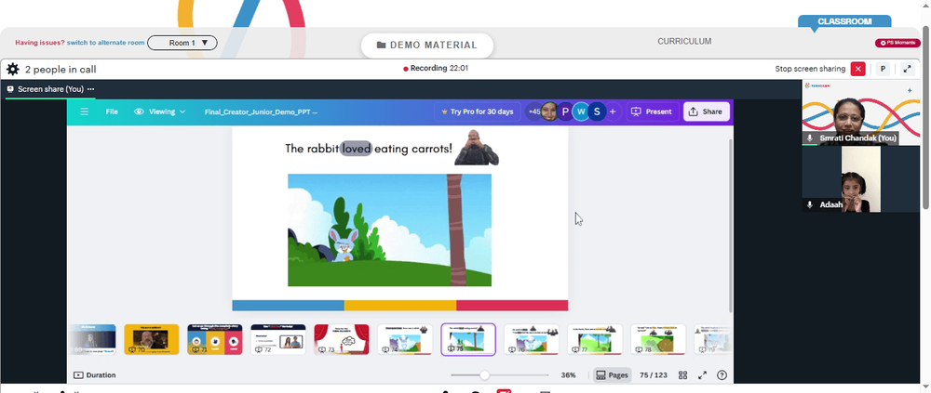Open the call settings gear icon

[x=12, y=70]
